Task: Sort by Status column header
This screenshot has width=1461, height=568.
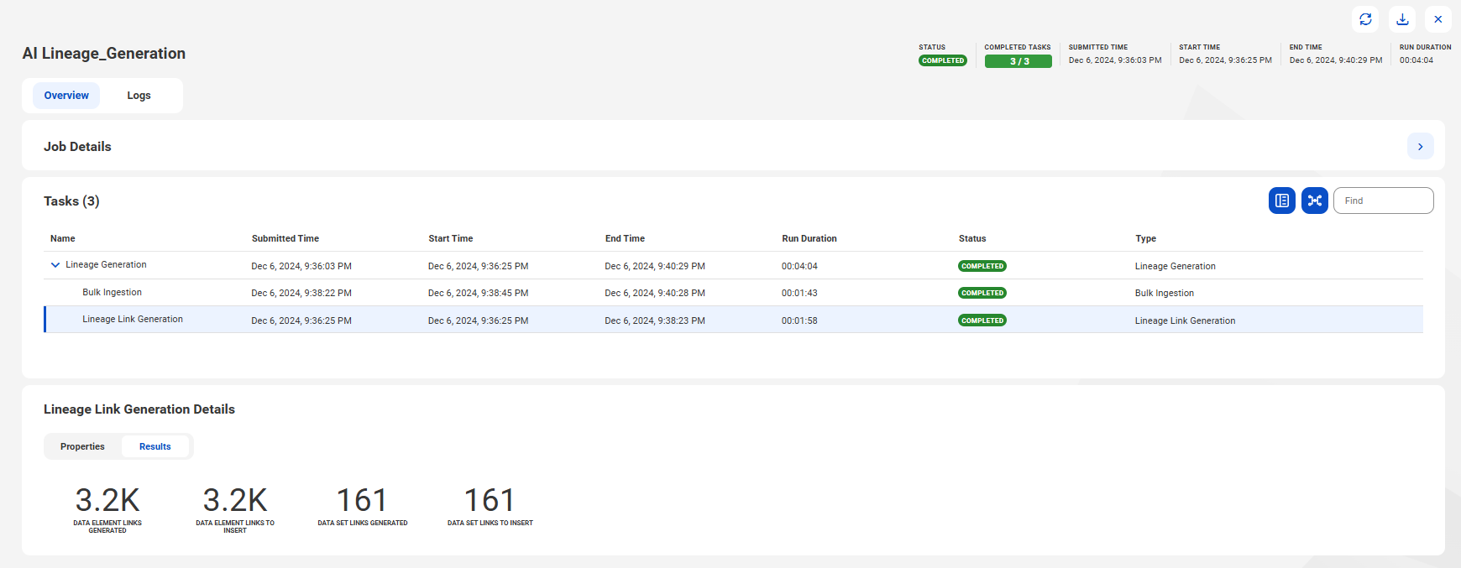Action: (x=972, y=239)
